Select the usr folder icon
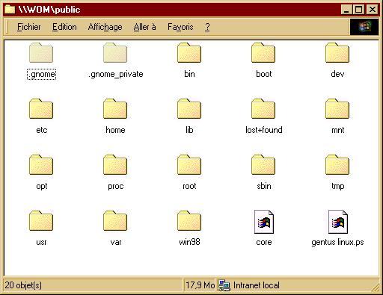 [x=41, y=220]
